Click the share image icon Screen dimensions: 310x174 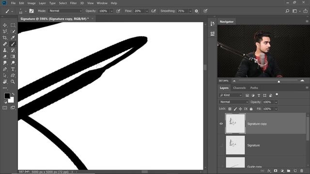pos(306,11)
